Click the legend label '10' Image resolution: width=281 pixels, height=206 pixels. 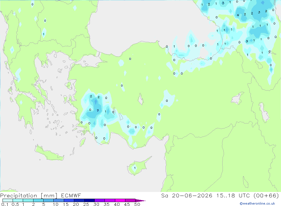point(56,204)
